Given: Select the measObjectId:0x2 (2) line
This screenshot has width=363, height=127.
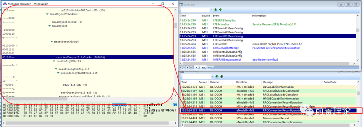Looking at the screenshot, I should coord(67,22).
